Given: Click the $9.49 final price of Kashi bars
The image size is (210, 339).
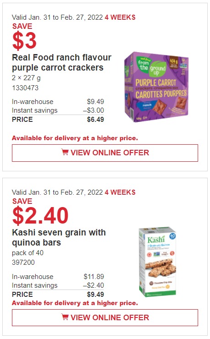Looking at the screenshot, I should [96, 294].
